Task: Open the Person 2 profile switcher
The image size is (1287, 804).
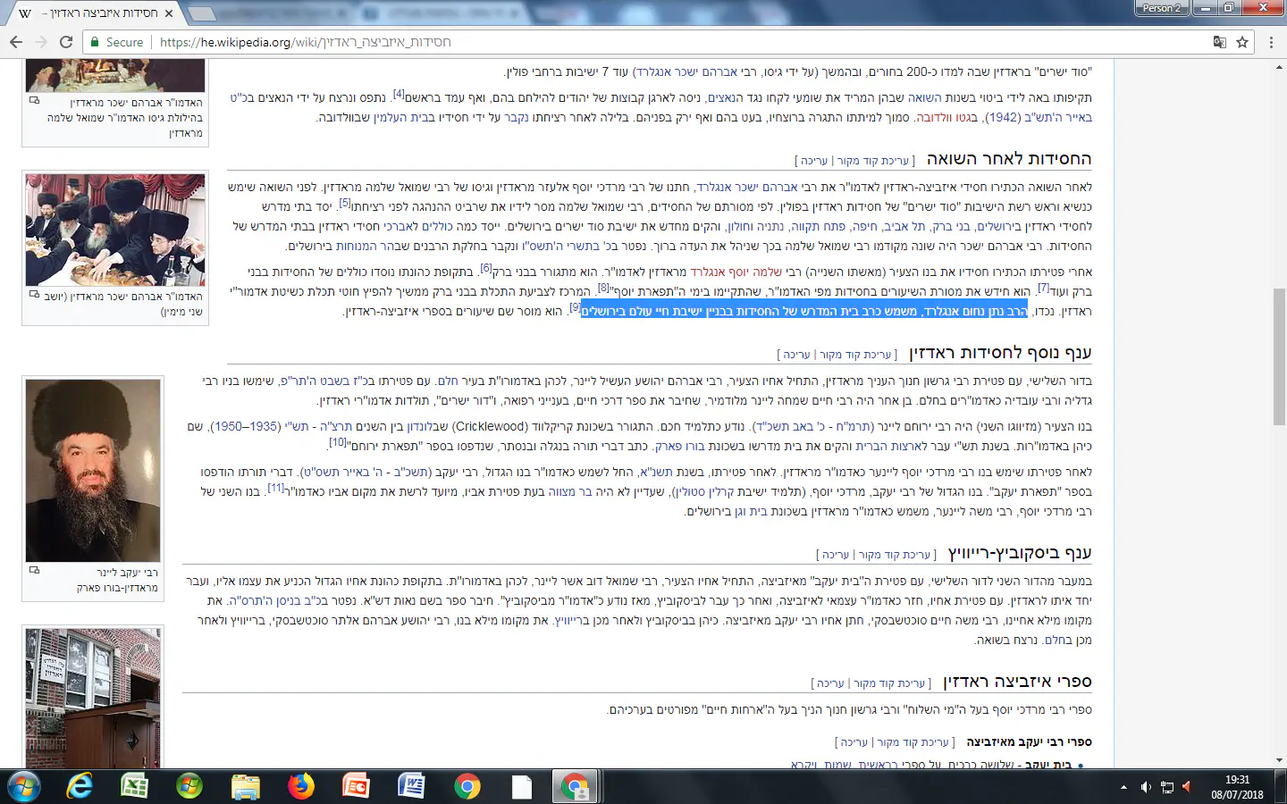Action: (x=1161, y=8)
